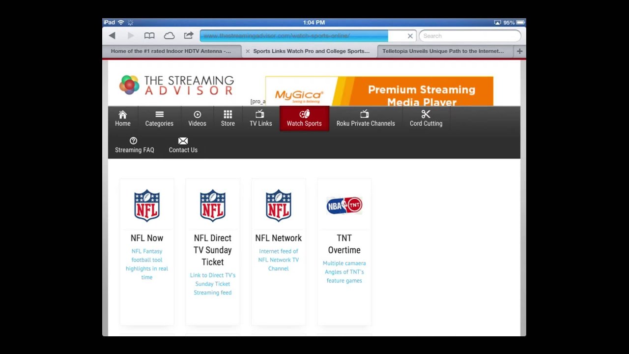Open Contact Us nav item
This screenshot has width=629, height=354.
[183, 145]
